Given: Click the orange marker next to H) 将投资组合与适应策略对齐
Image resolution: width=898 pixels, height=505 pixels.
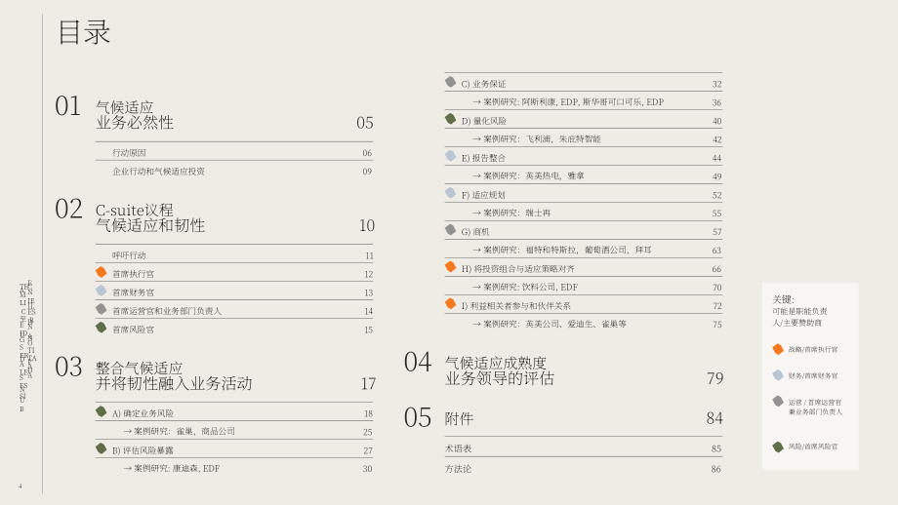Looking at the screenshot, I should (x=451, y=267).
